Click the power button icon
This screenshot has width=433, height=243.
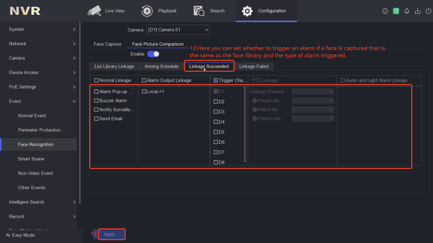point(428,11)
